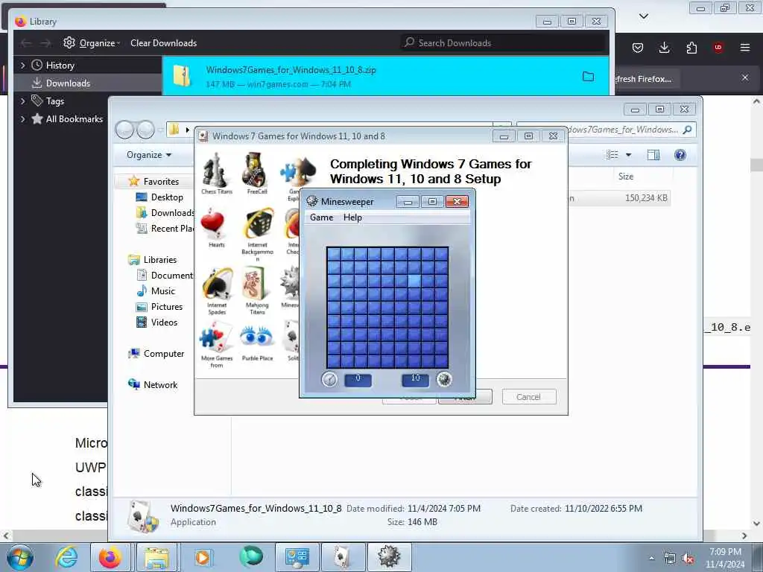Open Windows Explorer from the taskbar

156,557
